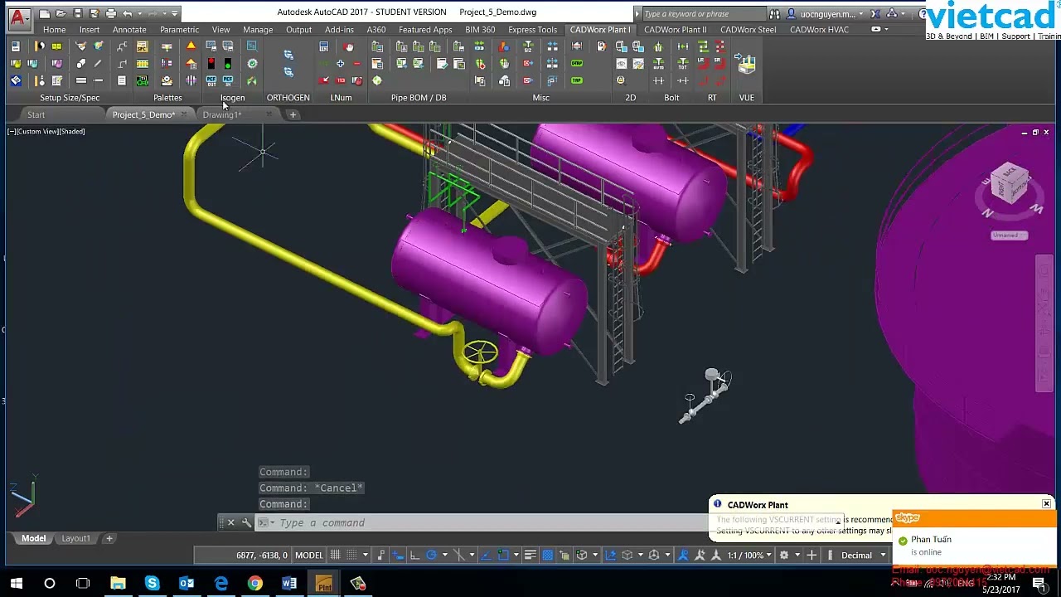This screenshot has height=597, width=1061.
Task: Click the red traffic light Isogen icon
Action: pos(211,63)
